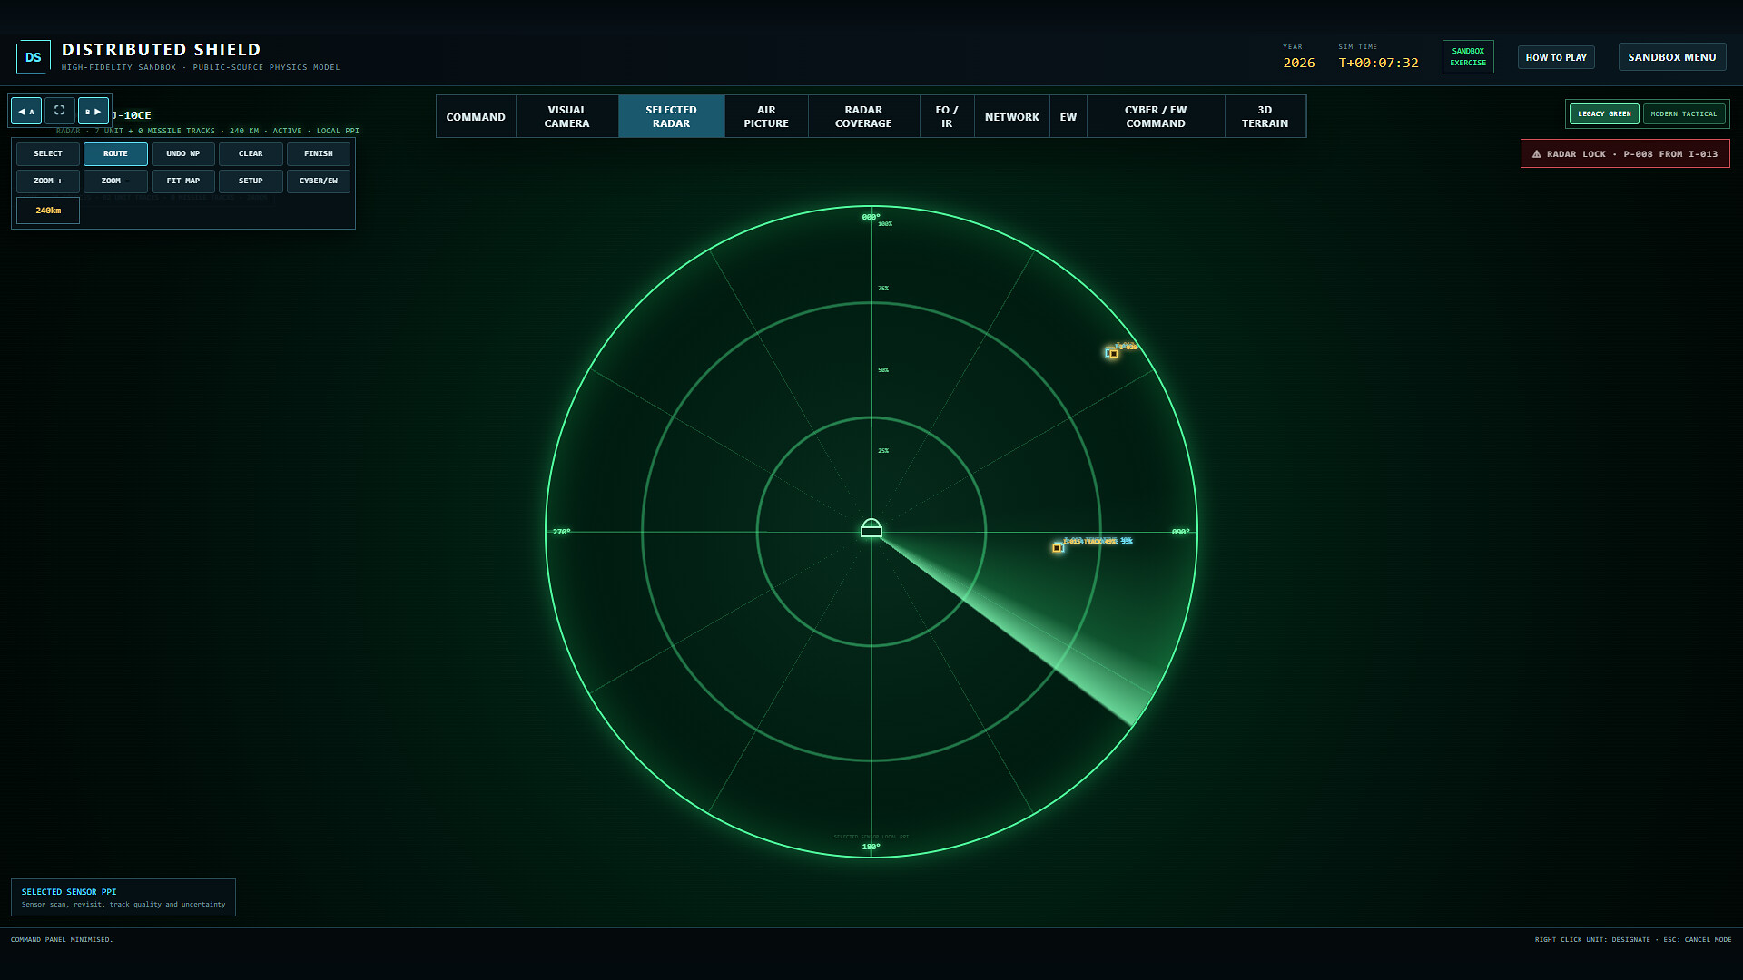
Task: Open the Selected Radar tab
Action: 672,117
